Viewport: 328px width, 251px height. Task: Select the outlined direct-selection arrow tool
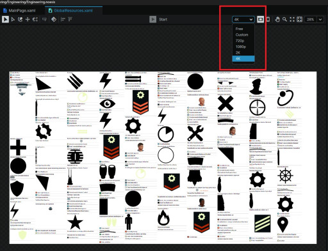(13, 19)
